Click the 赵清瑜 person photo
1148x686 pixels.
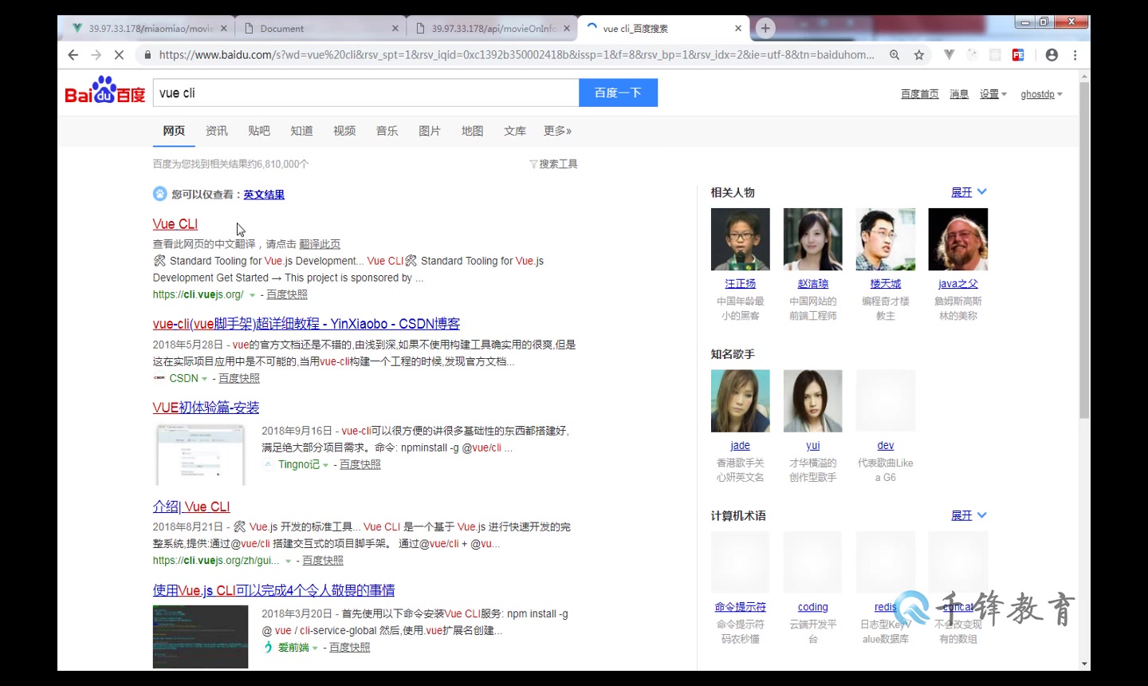pos(812,239)
